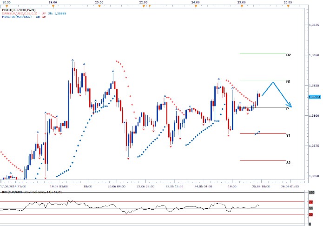
Task: Click the 1,3600 price axis label
Action: 314,116
